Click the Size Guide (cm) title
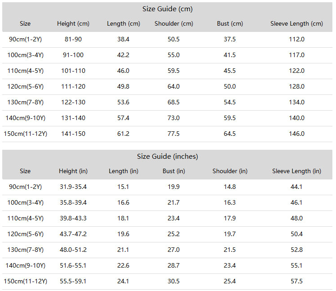 point(168,9)
